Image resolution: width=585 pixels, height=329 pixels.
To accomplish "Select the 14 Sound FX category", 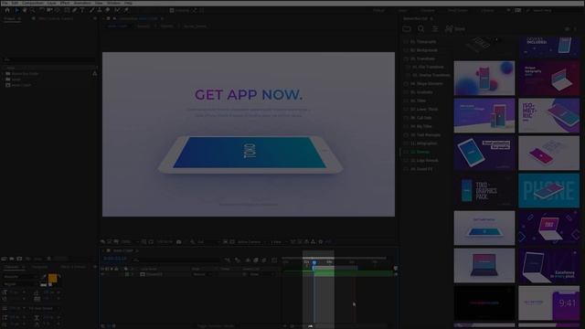I will [421, 169].
